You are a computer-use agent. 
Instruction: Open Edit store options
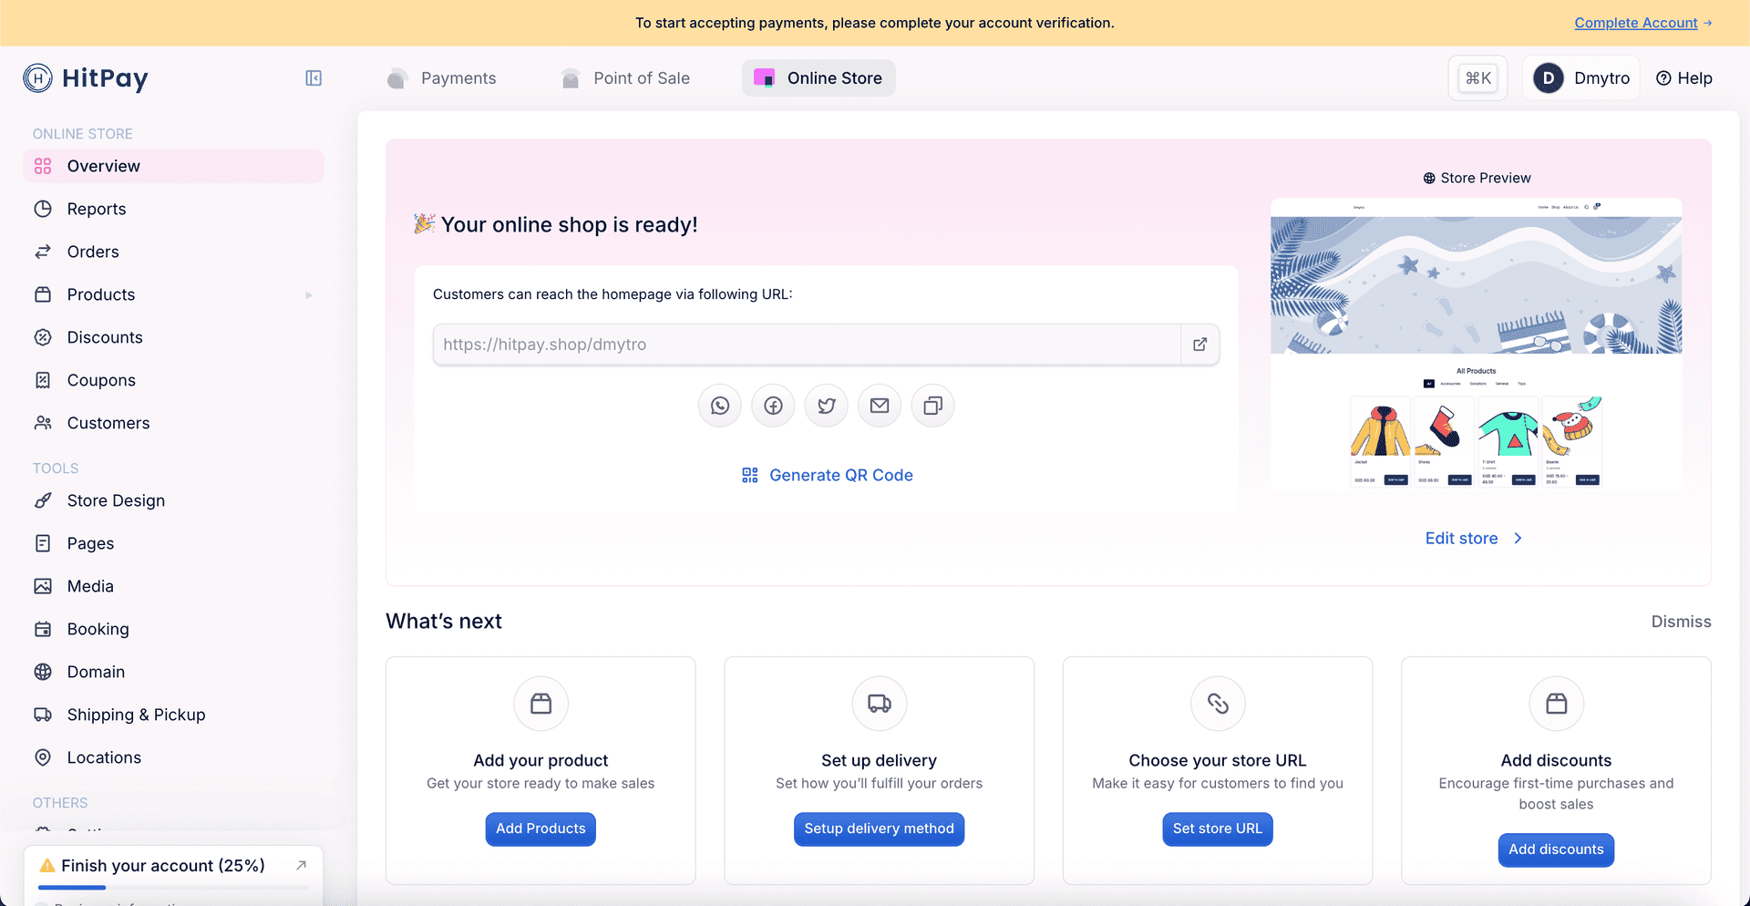click(x=1471, y=538)
